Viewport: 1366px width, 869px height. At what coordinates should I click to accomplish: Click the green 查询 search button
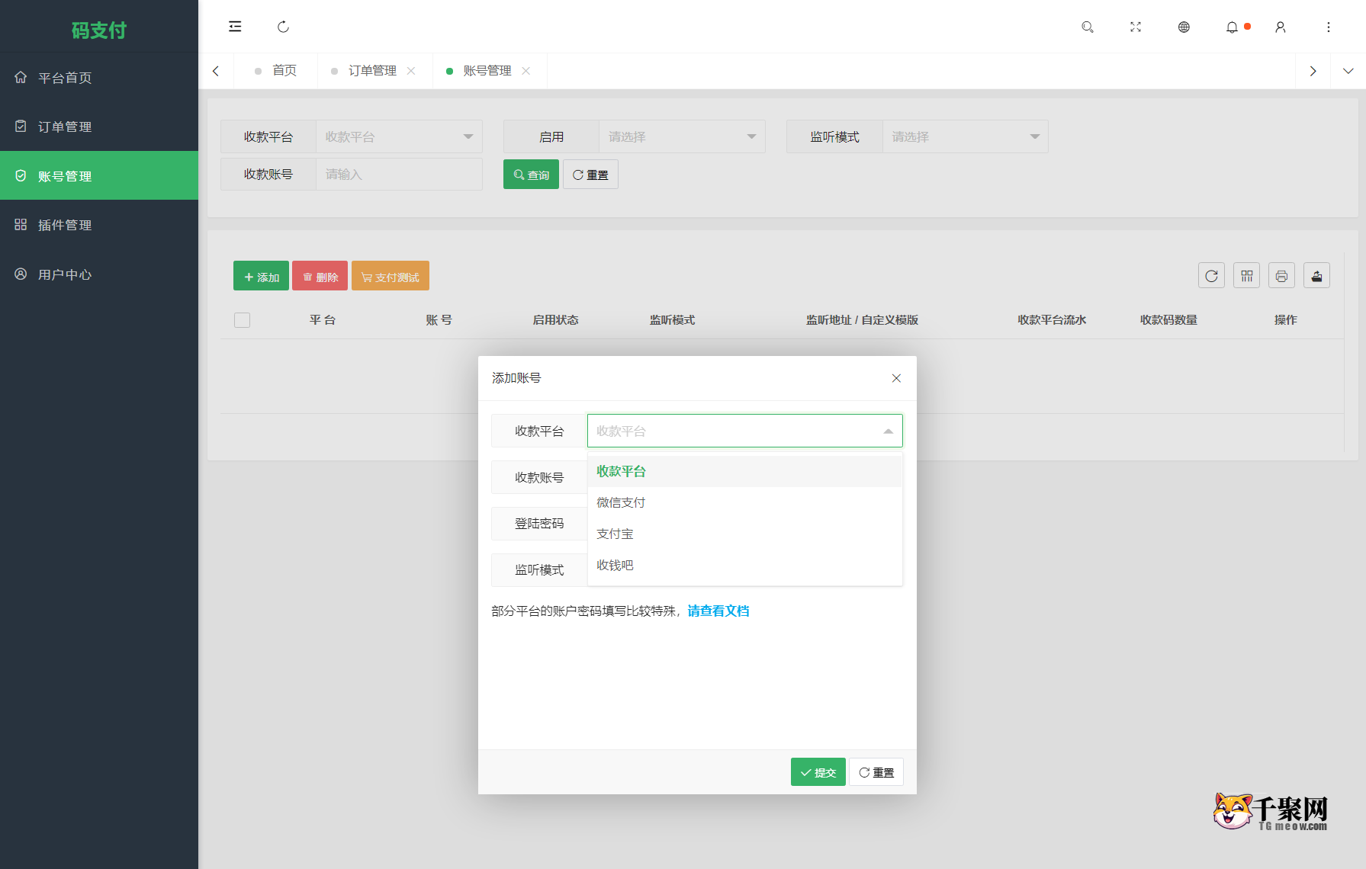(x=531, y=175)
